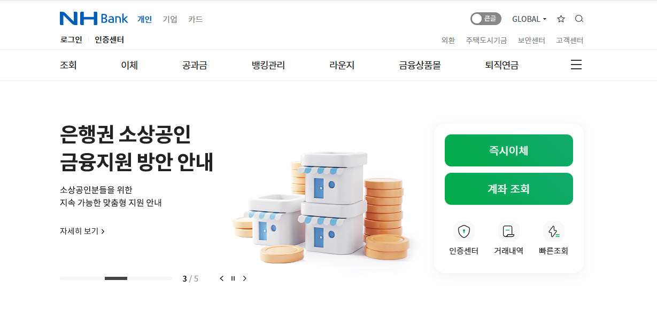Image resolution: width=657 pixels, height=312 pixels.
Task: Switch to the 기업 tab
Action: (170, 19)
